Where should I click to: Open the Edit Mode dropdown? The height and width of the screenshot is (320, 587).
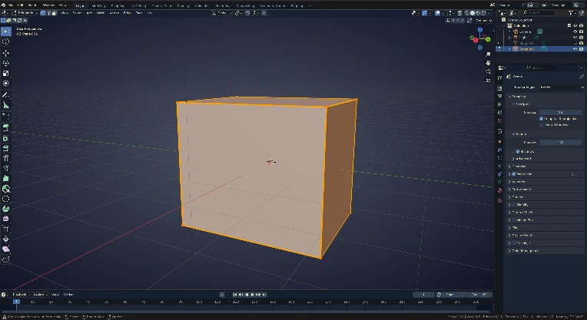(x=25, y=13)
